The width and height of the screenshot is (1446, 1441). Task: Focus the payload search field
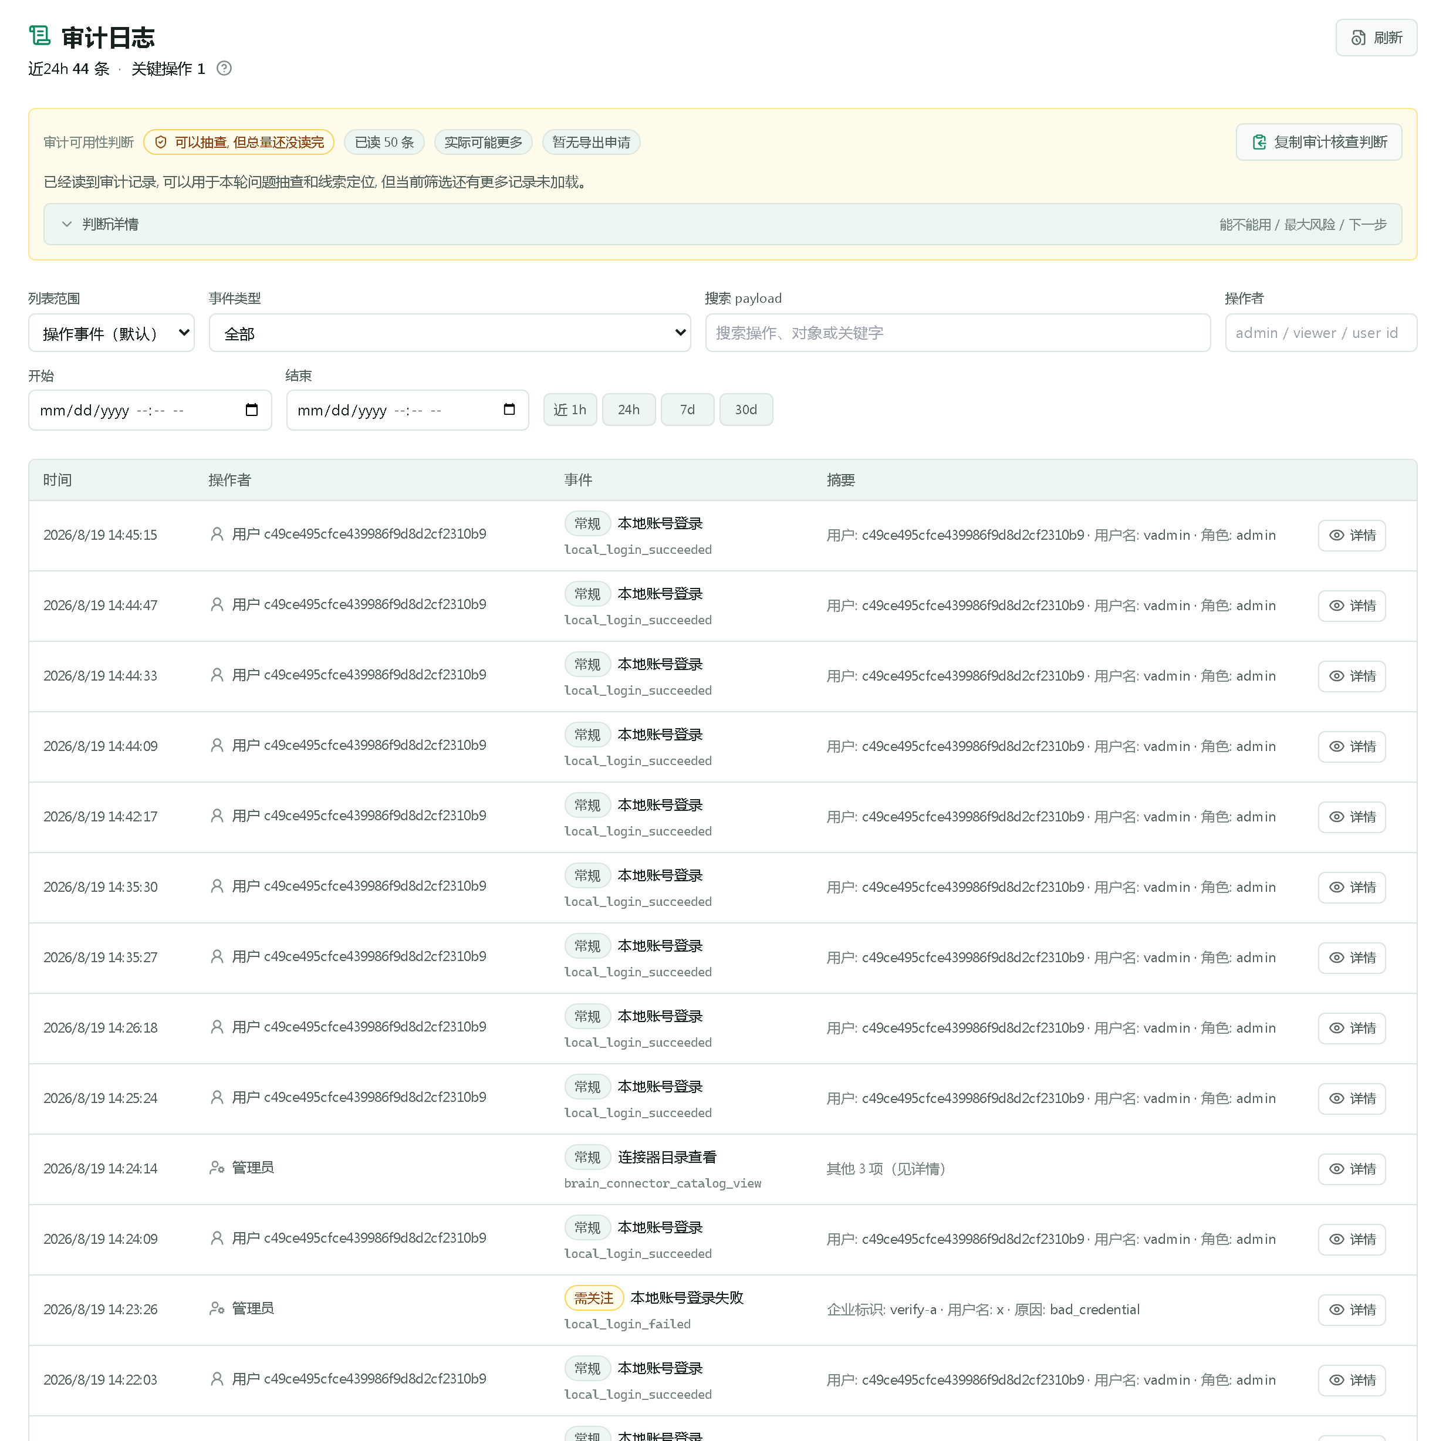click(x=958, y=333)
